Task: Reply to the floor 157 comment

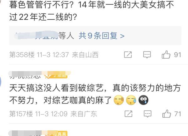Action: (x=147, y=114)
